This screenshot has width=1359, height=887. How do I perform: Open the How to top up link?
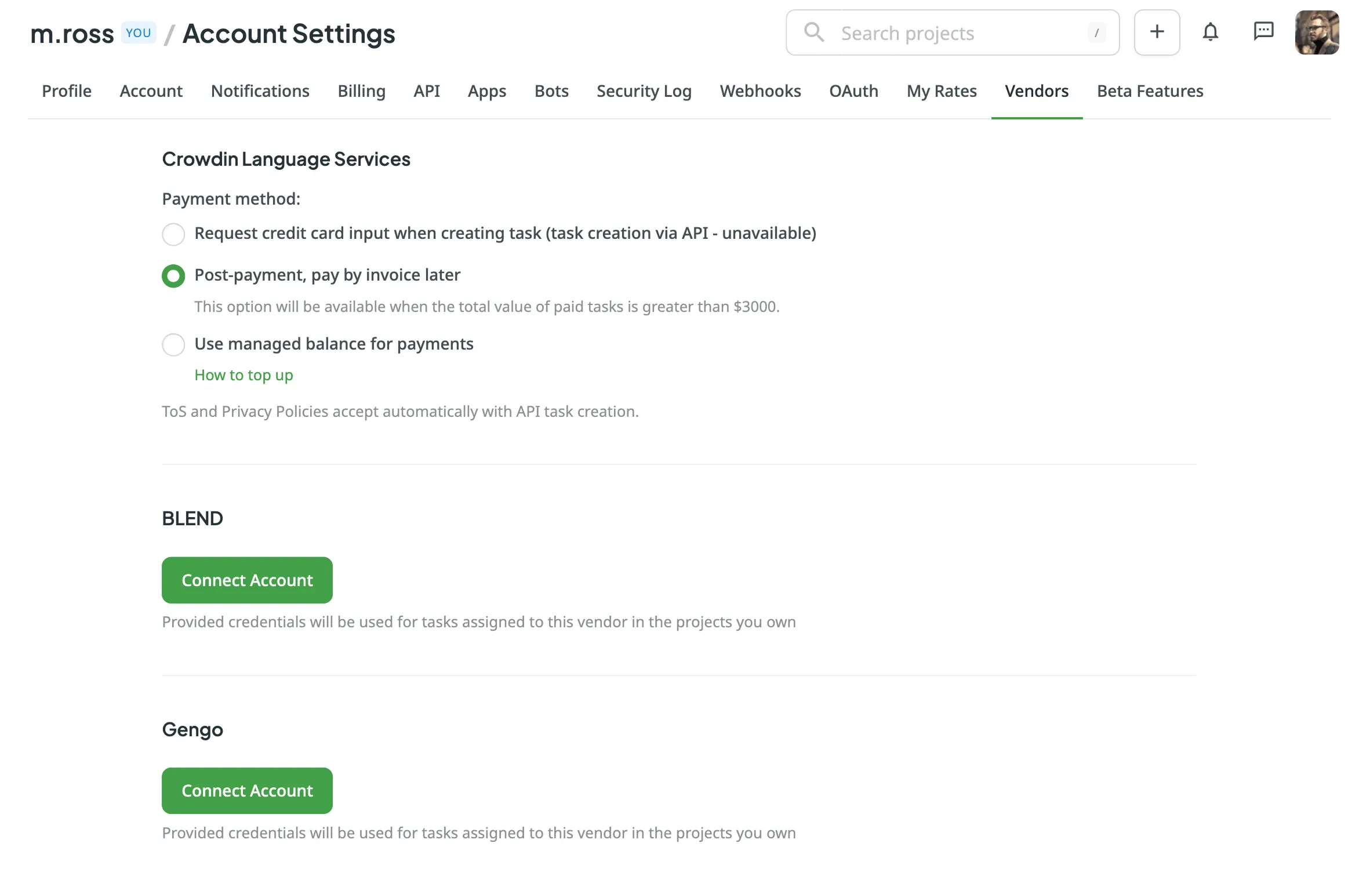[244, 375]
